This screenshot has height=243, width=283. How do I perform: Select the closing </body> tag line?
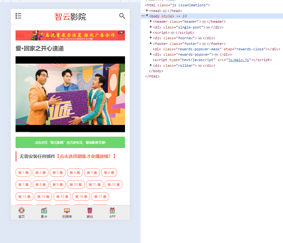tap(156, 71)
